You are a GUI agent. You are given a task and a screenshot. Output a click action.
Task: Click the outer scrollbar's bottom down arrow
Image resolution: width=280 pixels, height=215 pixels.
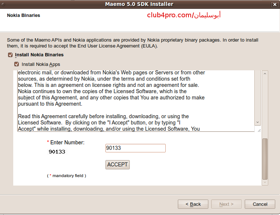pyautogui.click(x=265, y=182)
